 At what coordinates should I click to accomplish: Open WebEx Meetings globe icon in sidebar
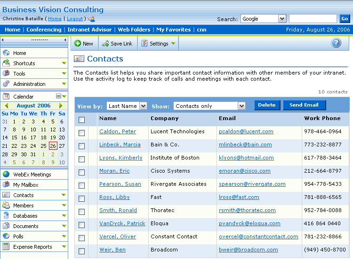(x=6, y=175)
